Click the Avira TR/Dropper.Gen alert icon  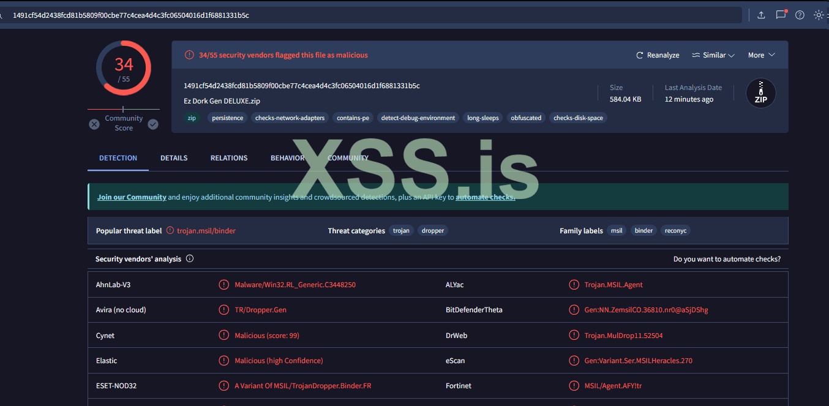click(x=224, y=310)
